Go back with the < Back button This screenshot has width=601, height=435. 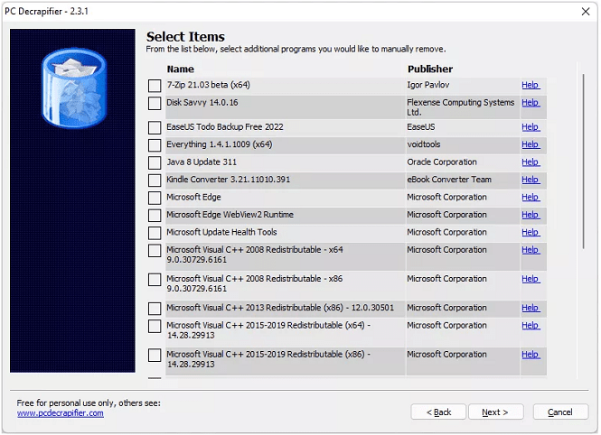(438, 412)
